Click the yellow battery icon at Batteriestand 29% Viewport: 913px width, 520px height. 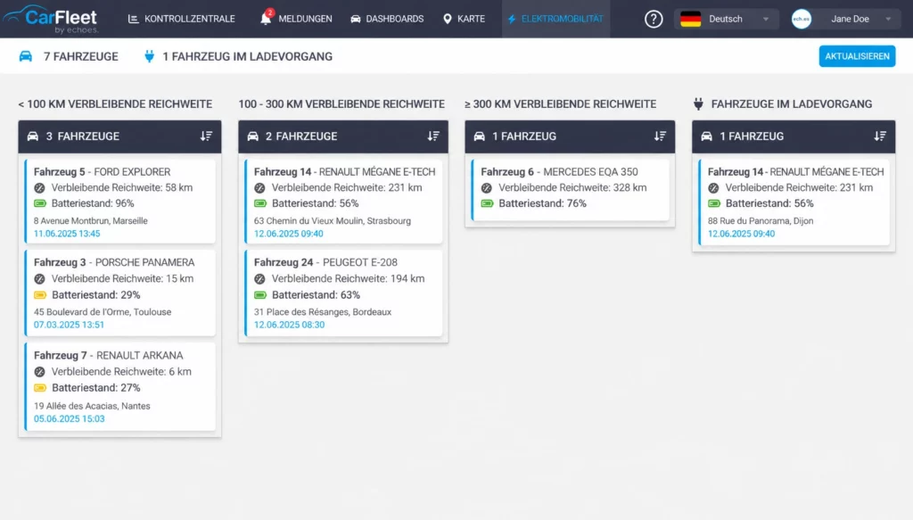(40, 294)
